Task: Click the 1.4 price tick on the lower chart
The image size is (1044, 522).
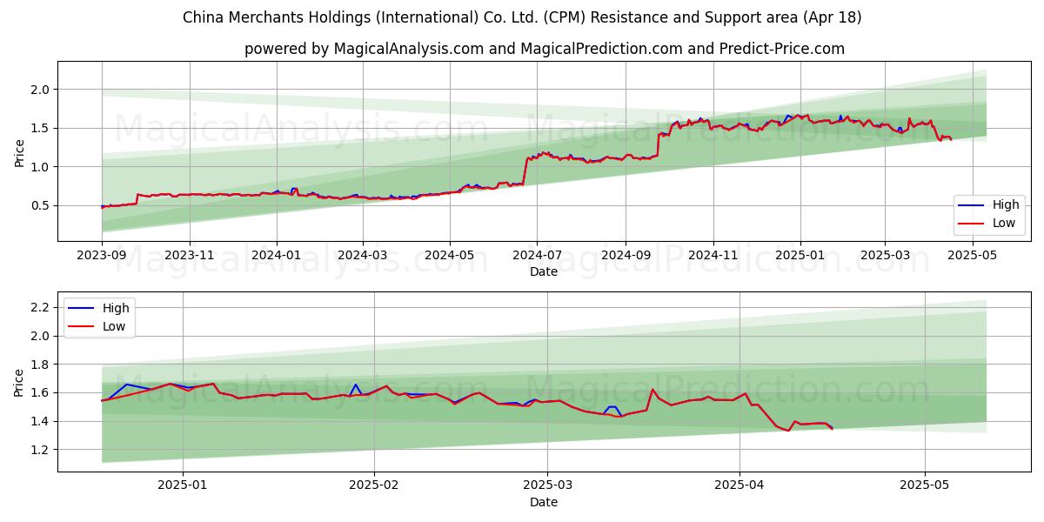Action: pyautogui.click(x=42, y=422)
